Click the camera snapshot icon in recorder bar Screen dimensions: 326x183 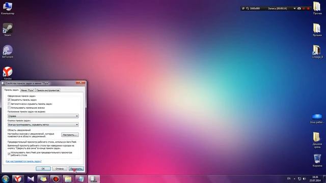coord(299,9)
